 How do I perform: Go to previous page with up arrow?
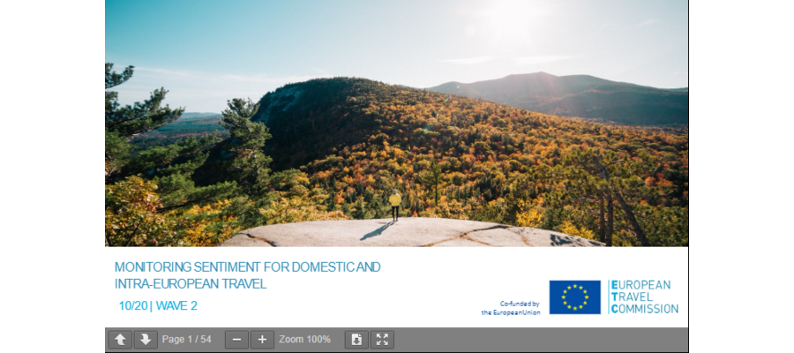click(x=120, y=340)
